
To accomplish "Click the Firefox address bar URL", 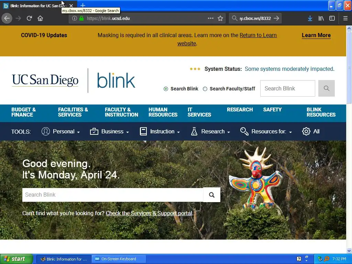I will 108,19.
